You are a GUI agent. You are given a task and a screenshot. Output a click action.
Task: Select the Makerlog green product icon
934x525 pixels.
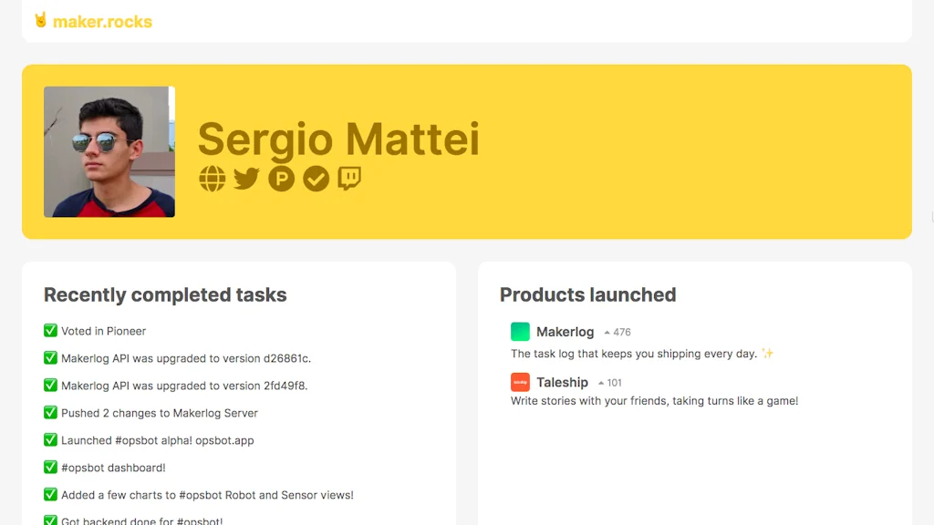520,332
